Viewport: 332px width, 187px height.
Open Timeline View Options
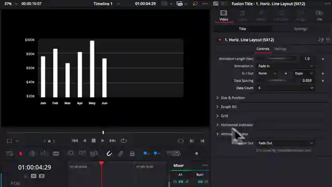tap(9, 154)
